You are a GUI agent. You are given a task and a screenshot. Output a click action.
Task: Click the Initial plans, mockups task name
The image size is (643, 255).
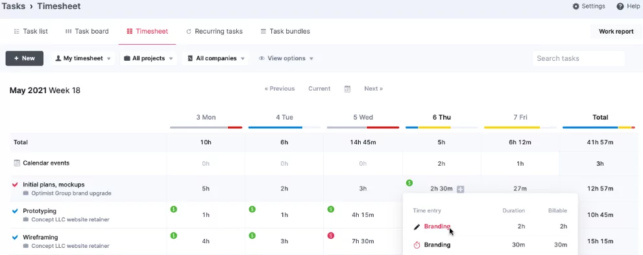pyautogui.click(x=54, y=184)
